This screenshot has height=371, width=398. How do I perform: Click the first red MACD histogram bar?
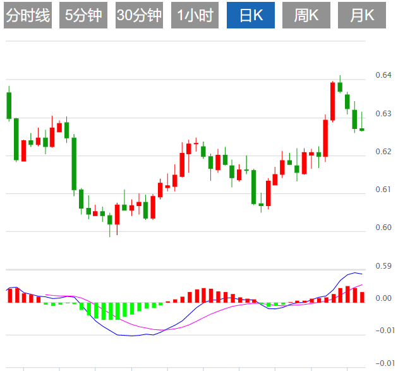pos(10,296)
